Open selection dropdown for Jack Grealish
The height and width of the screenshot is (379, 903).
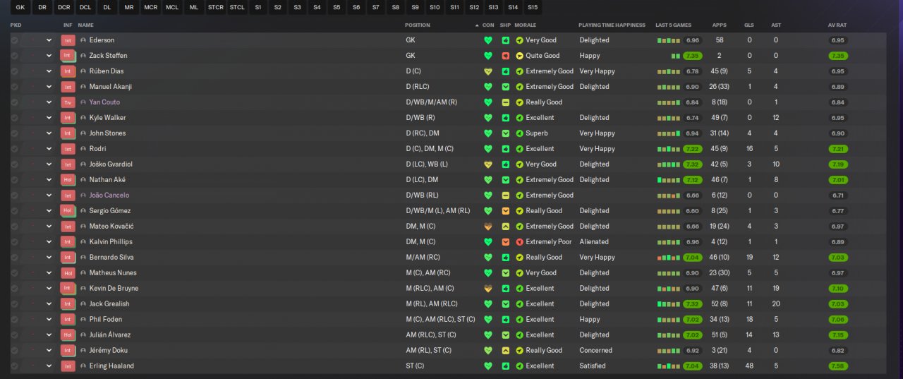(49, 304)
